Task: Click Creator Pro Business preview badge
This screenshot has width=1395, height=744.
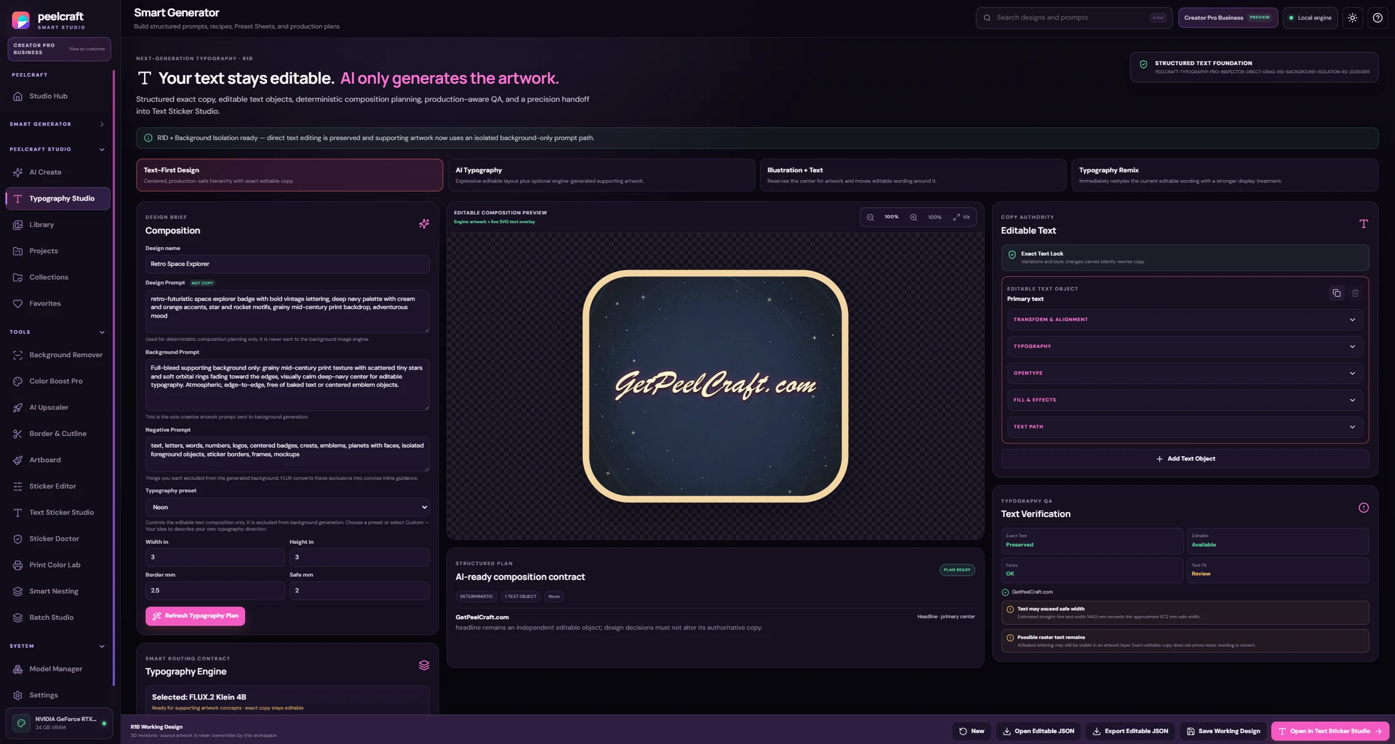Action: [x=1228, y=18]
